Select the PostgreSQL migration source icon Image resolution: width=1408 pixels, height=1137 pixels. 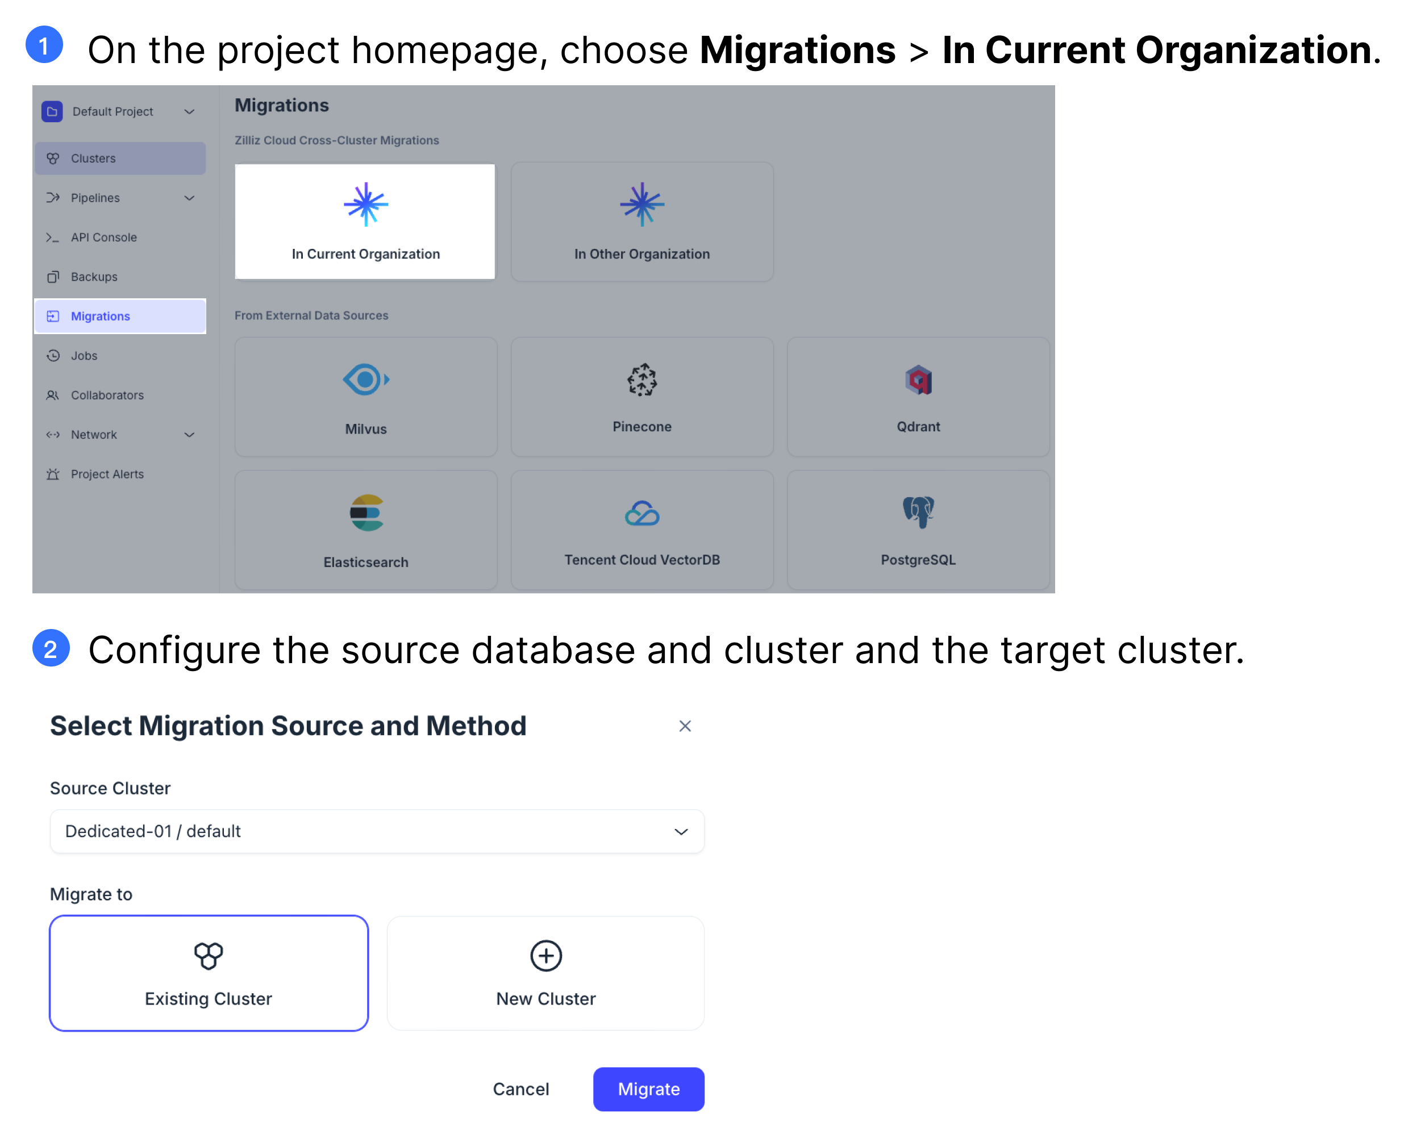tap(919, 511)
